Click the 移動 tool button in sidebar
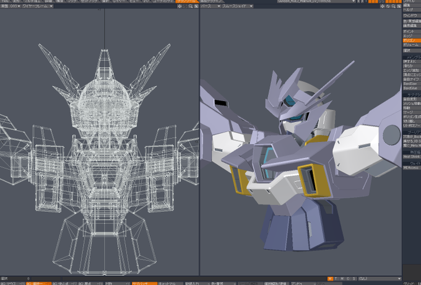The image size is (421, 285). pyautogui.click(x=412, y=108)
